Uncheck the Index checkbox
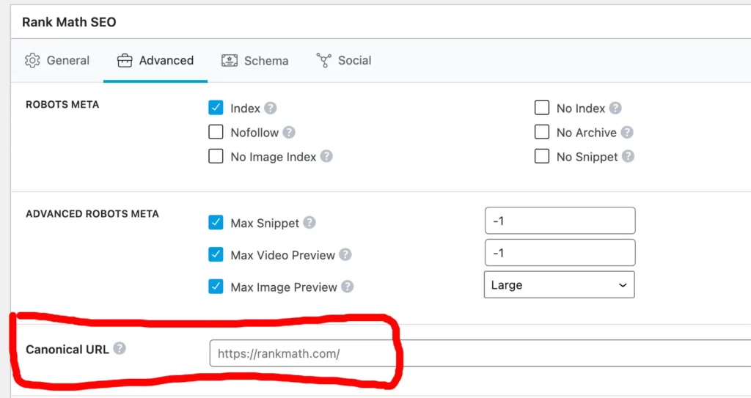The width and height of the screenshot is (751, 398). [216, 108]
